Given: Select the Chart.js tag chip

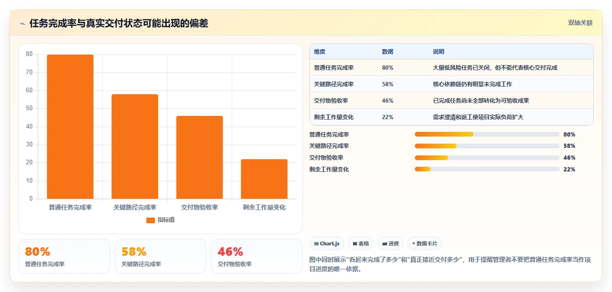Looking at the screenshot, I should click(327, 243).
